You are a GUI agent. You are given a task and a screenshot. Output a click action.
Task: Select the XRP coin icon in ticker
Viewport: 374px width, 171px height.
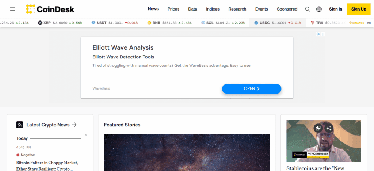40,23
